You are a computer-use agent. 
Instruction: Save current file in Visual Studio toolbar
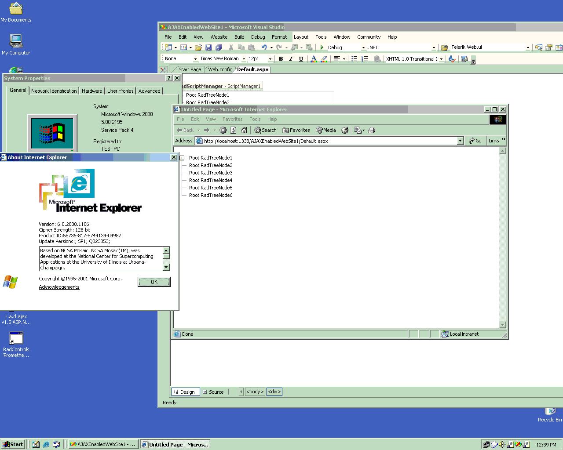[x=208, y=47]
